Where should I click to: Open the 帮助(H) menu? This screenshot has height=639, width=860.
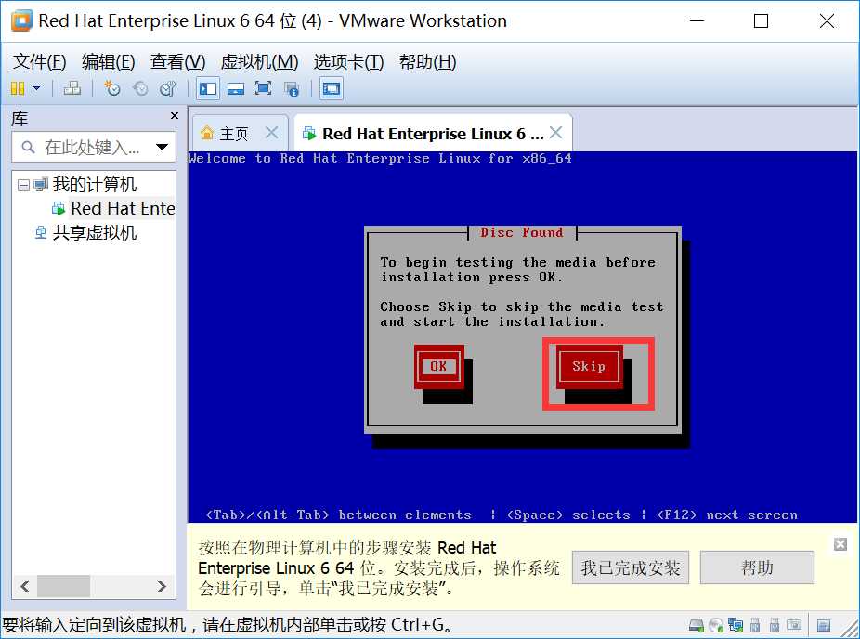(428, 62)
